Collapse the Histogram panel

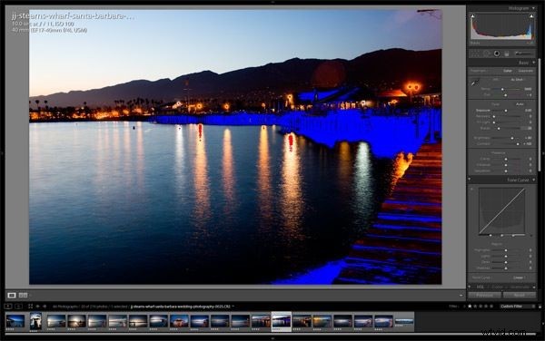click(533, 8)
